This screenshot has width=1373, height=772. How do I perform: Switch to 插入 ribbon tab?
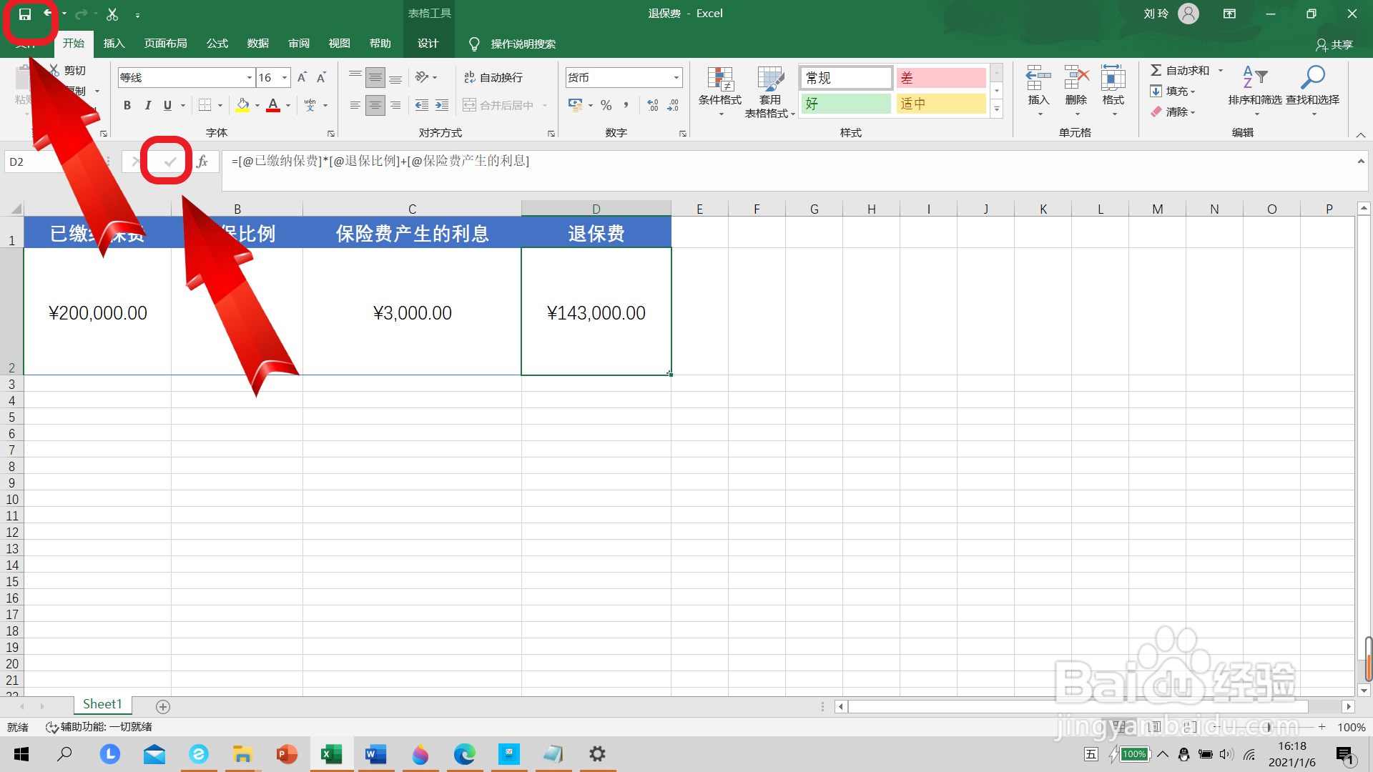click(114, 44)
